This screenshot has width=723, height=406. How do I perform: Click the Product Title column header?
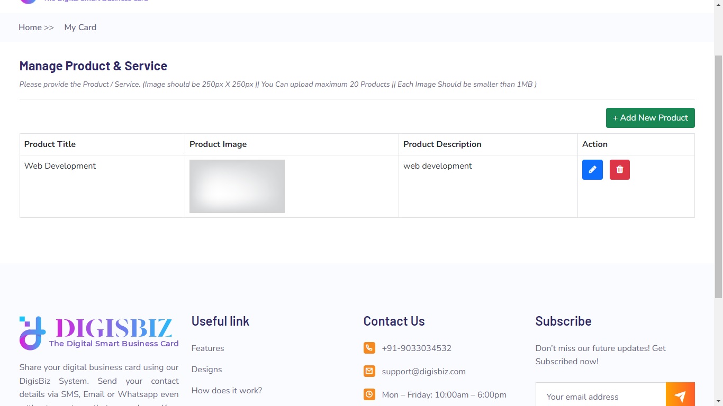[50, 144]
